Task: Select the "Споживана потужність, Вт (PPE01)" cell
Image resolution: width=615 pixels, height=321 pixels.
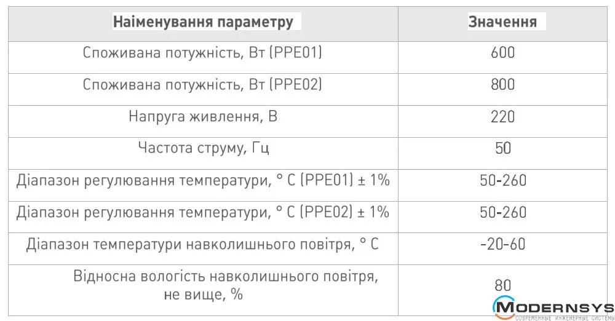Action: point(203,53)
